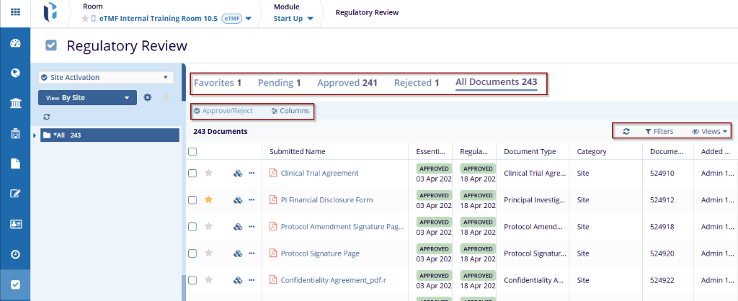Open the dashboard gauge icon in sidebar
The image size is (738, 301).
[x=15, y=44]
